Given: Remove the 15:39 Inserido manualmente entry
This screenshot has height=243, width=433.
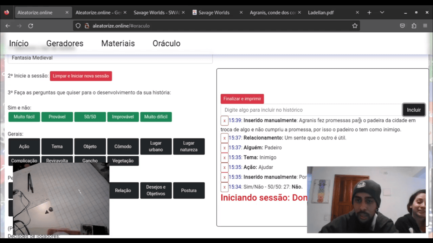Looking at the screenshot, I should tap(224, 121).
